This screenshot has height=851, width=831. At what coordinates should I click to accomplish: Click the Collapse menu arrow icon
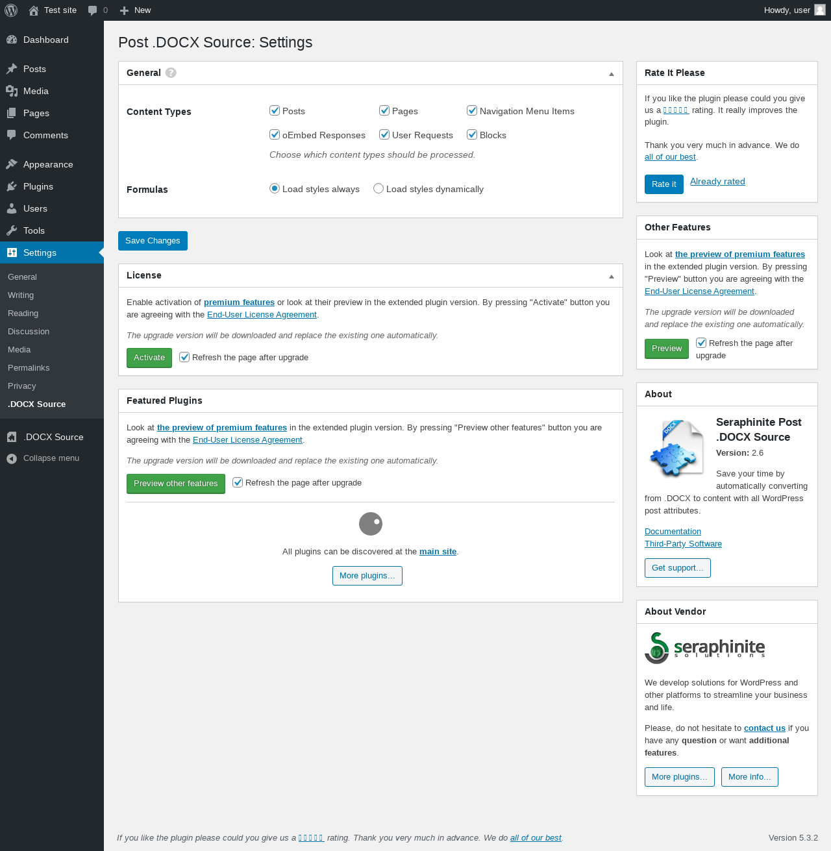coord(12,458)
